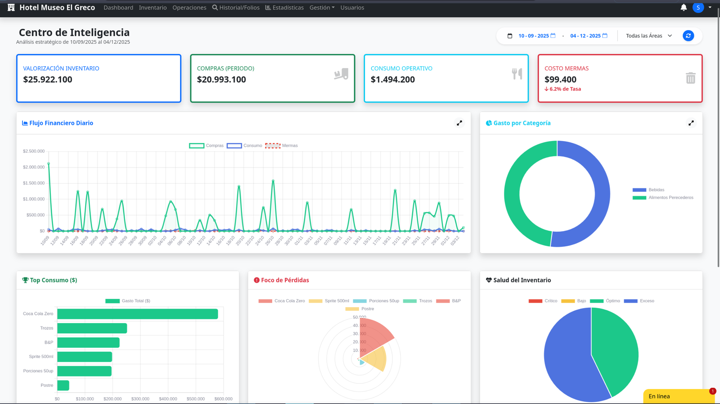Click the notification bell icon

click(684, 8)
